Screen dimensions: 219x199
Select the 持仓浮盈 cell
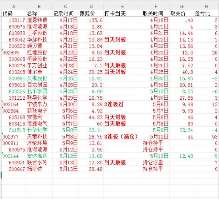156,162
